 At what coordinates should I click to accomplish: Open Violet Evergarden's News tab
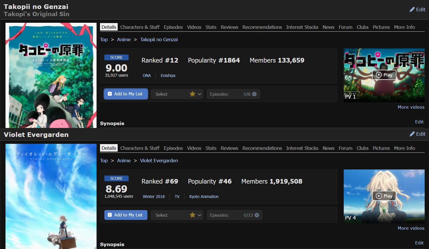pyautogui.click(x=328, y=148)
